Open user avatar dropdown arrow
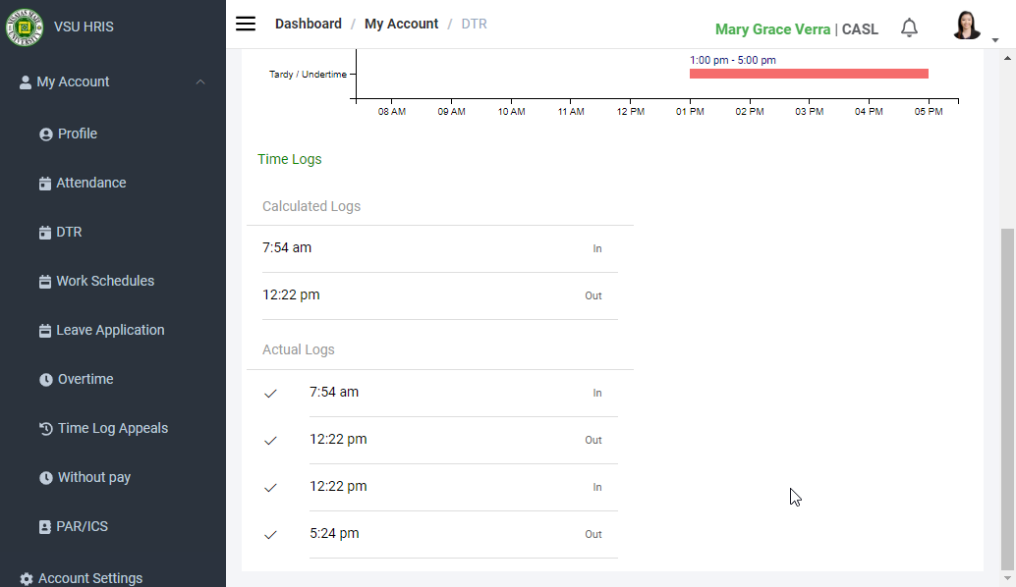The width and height of the screenshot is (1016, 587). [994, 40]
